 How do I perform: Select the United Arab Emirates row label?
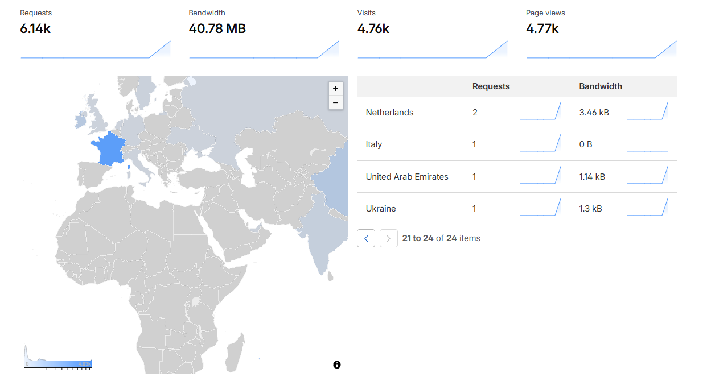click(x=407, y=177)
